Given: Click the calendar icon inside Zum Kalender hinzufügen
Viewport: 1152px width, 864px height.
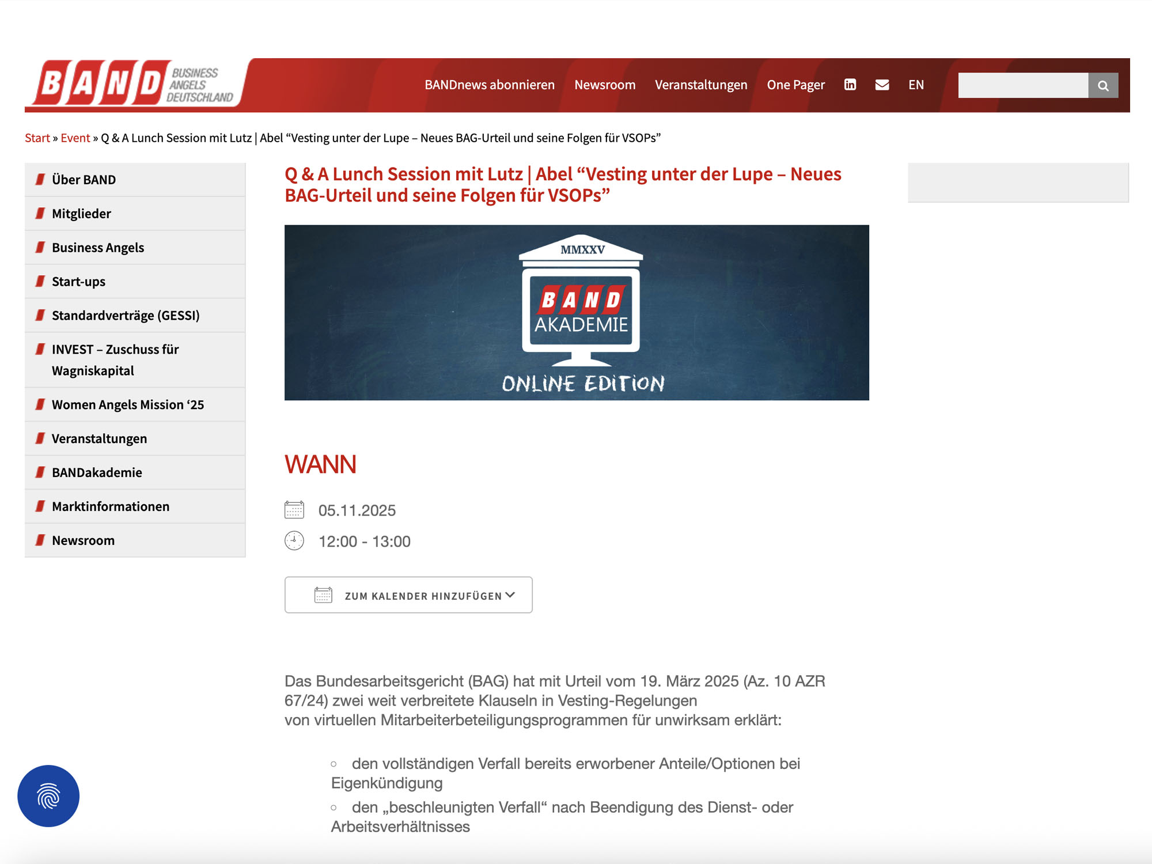Looking at the screenshot, I should tap(323, 595).
